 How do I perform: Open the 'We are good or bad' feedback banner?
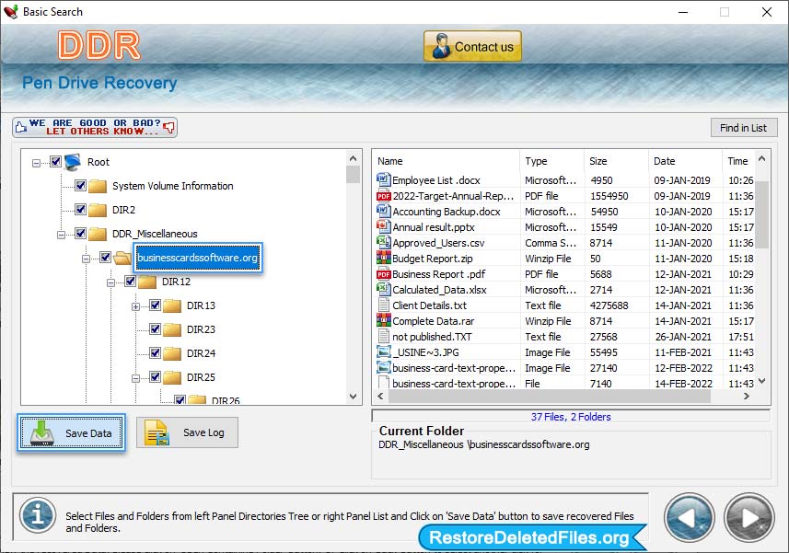coord(95,127)
